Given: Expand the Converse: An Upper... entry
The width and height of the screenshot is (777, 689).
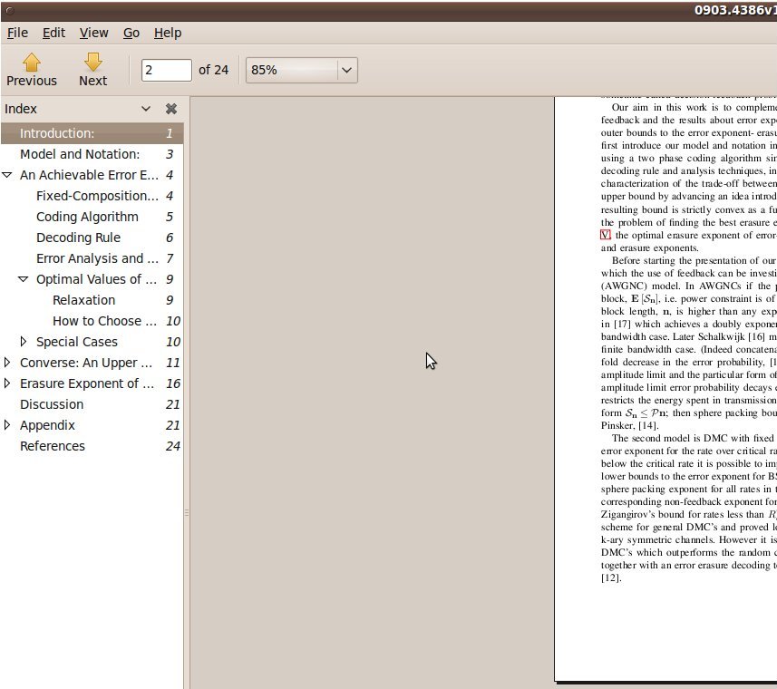Looking at the screenshot, I should pyautogui.click(x=7, y=363).
